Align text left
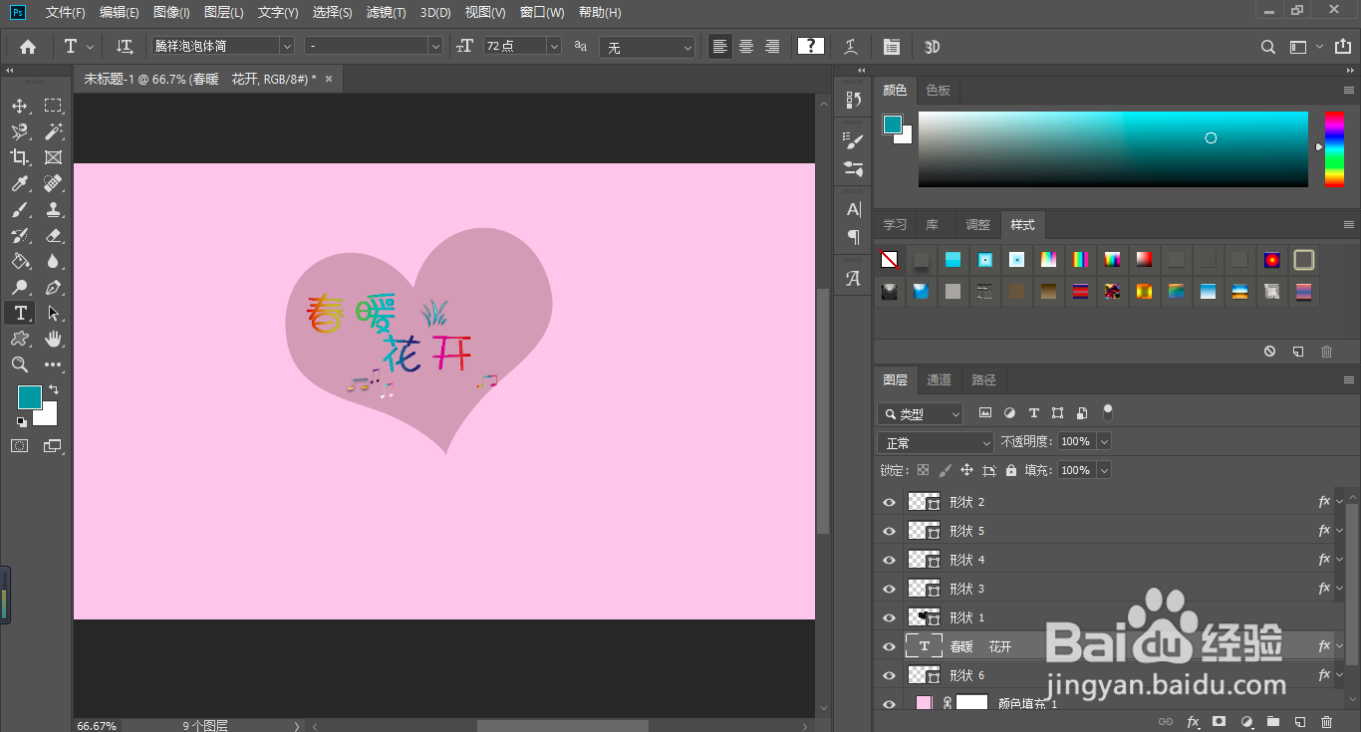This screenshot has height=732, width=1361. click(x=719, y=47)
